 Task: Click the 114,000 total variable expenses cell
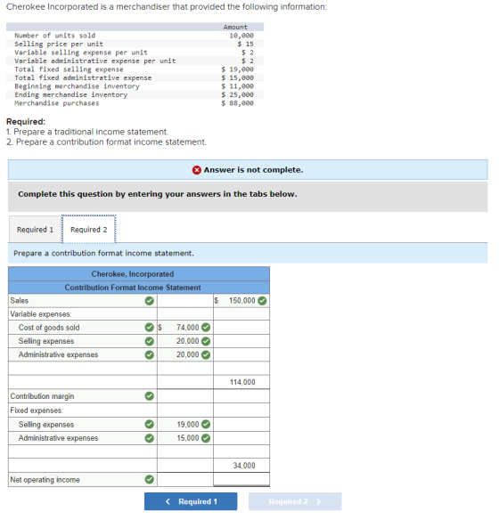coord(241,382)
